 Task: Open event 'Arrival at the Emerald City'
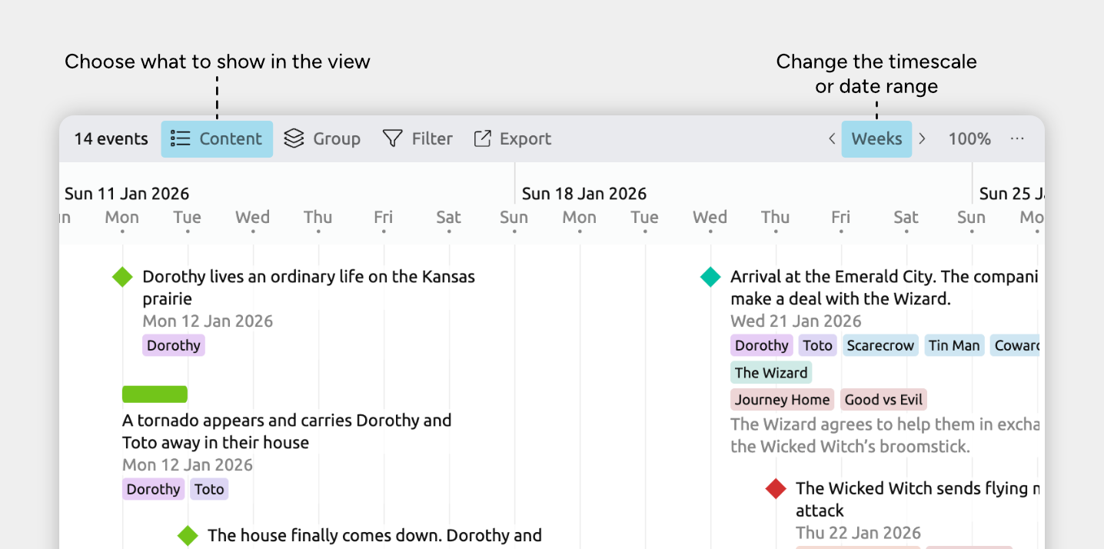click(884, 288)
